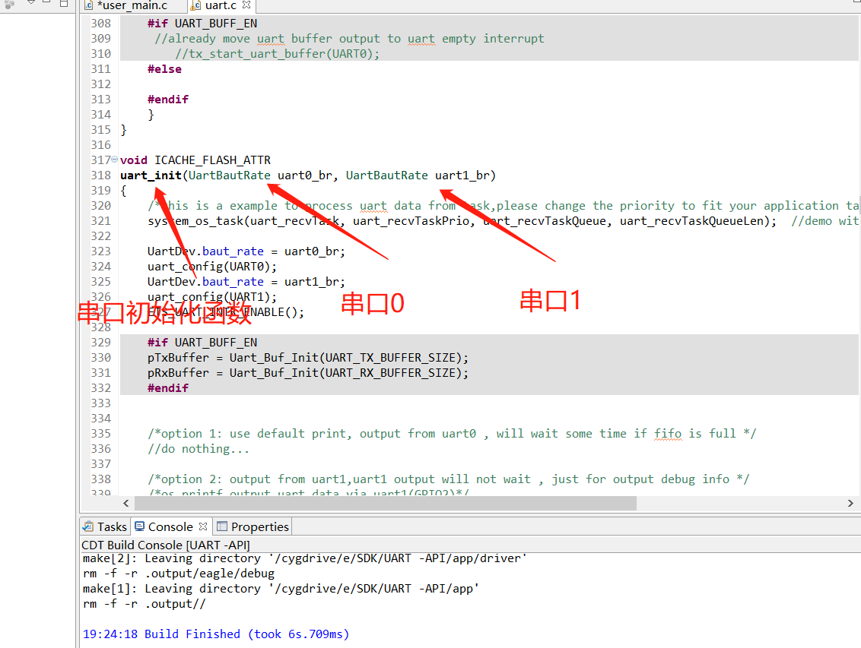
Task: Click 'uart_config(UART0);' on line 324
Action: point(212,267)
